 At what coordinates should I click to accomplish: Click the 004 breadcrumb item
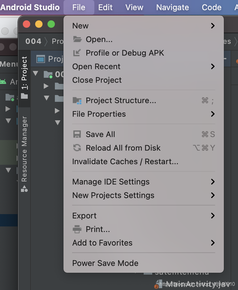(33, 41)
